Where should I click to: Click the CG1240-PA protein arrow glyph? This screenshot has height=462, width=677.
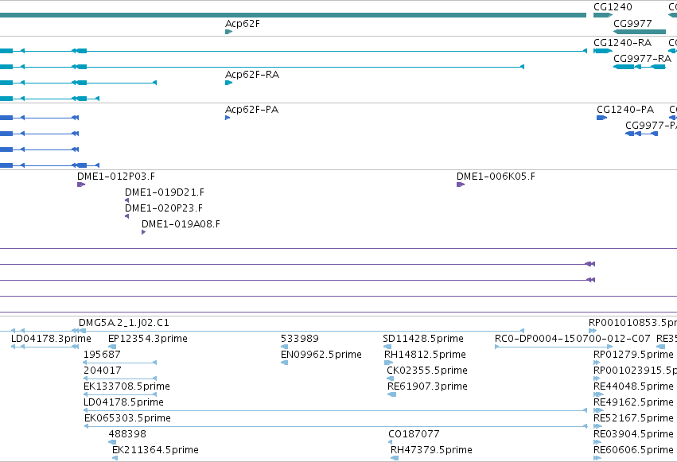point(601,118)
